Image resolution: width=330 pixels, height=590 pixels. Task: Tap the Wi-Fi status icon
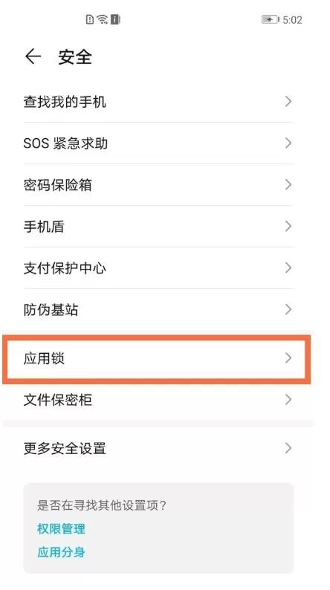click(103, 19)
